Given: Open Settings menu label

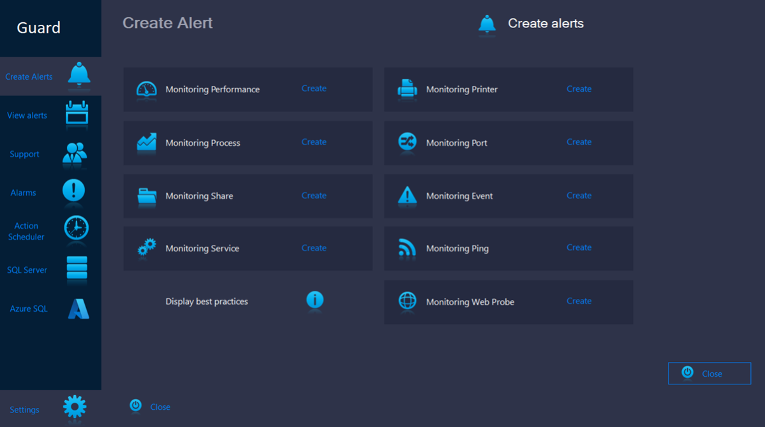Looking at the screenshot, I should (x=24, y=410).
